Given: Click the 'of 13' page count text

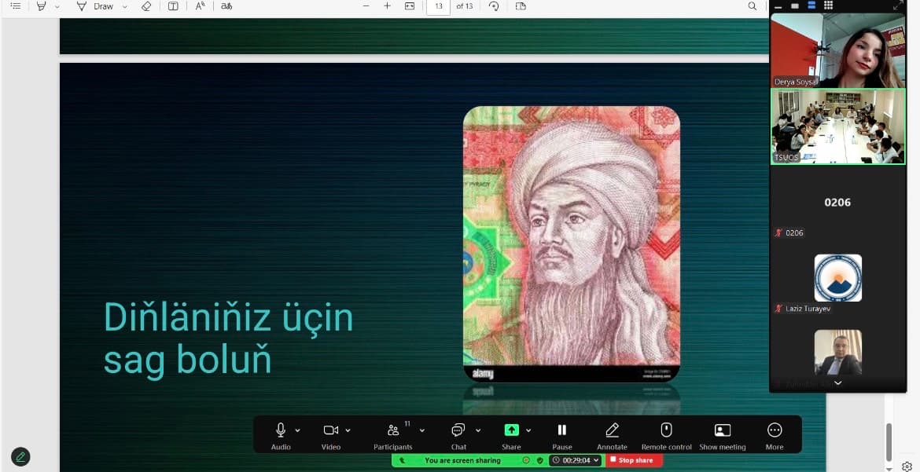Looking at the screenshot, I should click(465, 5).
